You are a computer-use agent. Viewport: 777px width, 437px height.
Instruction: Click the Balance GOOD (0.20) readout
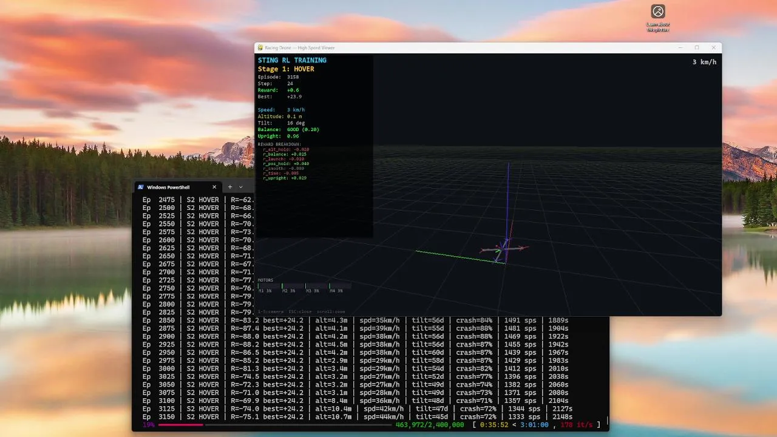(288, 130)
